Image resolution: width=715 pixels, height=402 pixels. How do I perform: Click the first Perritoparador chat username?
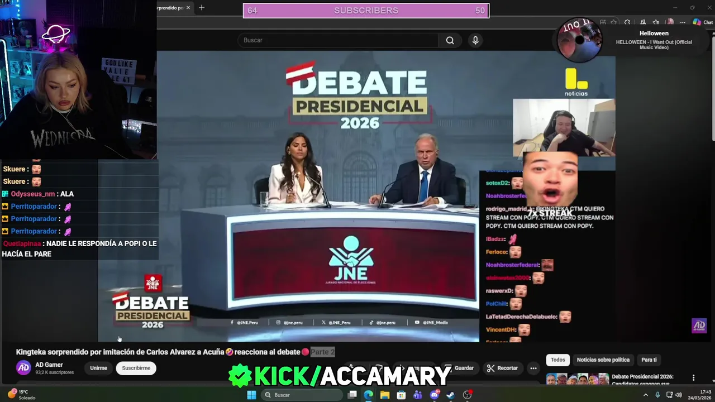tap(34, 206)
